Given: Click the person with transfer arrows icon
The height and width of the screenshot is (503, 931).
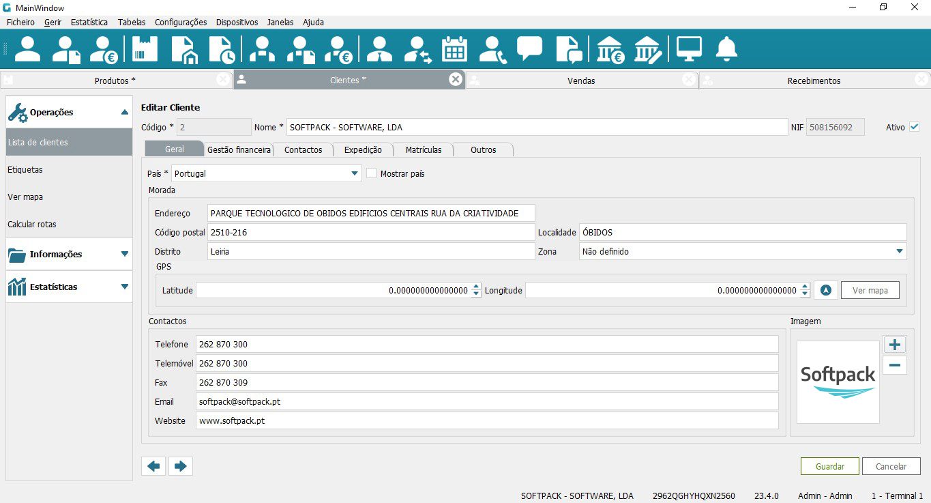Looking at the screenshot, I should click(417, 50).
